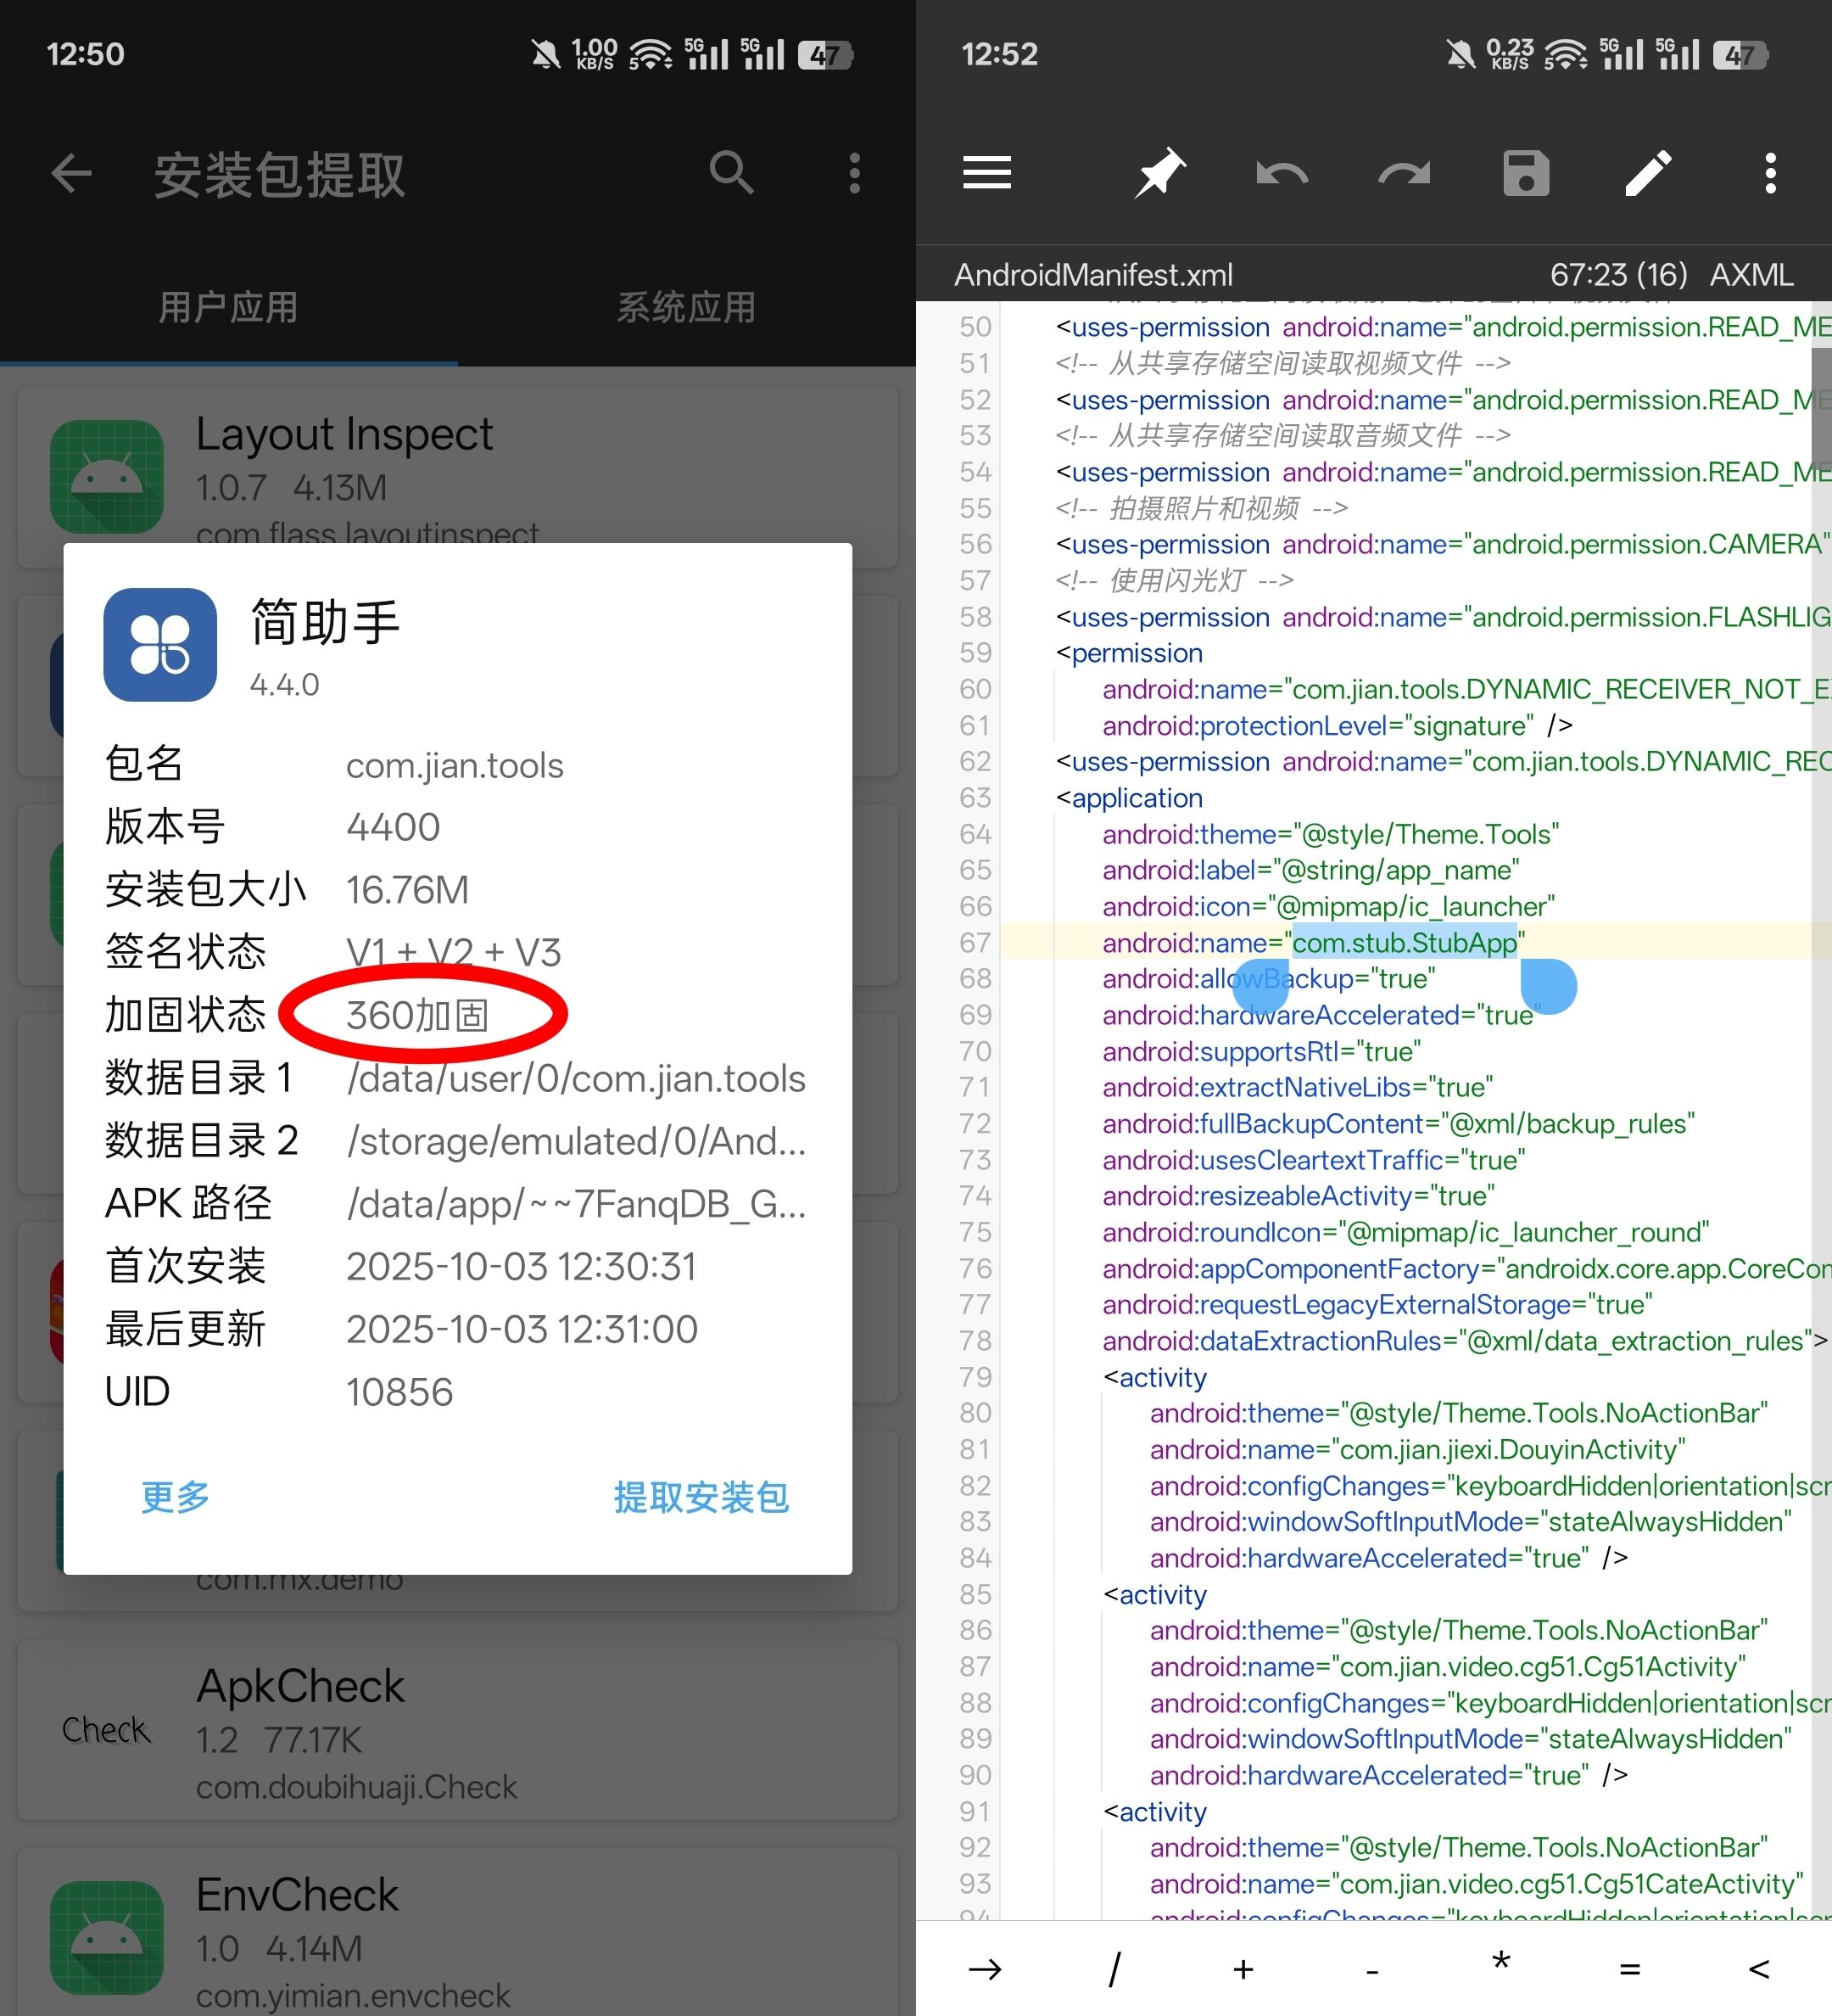
Task: Insert the slash symbol from the shortcut bar
Action: pos(1114,1969)
